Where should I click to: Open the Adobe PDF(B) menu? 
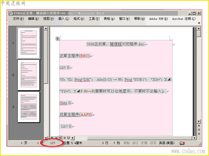coord(159,19)
